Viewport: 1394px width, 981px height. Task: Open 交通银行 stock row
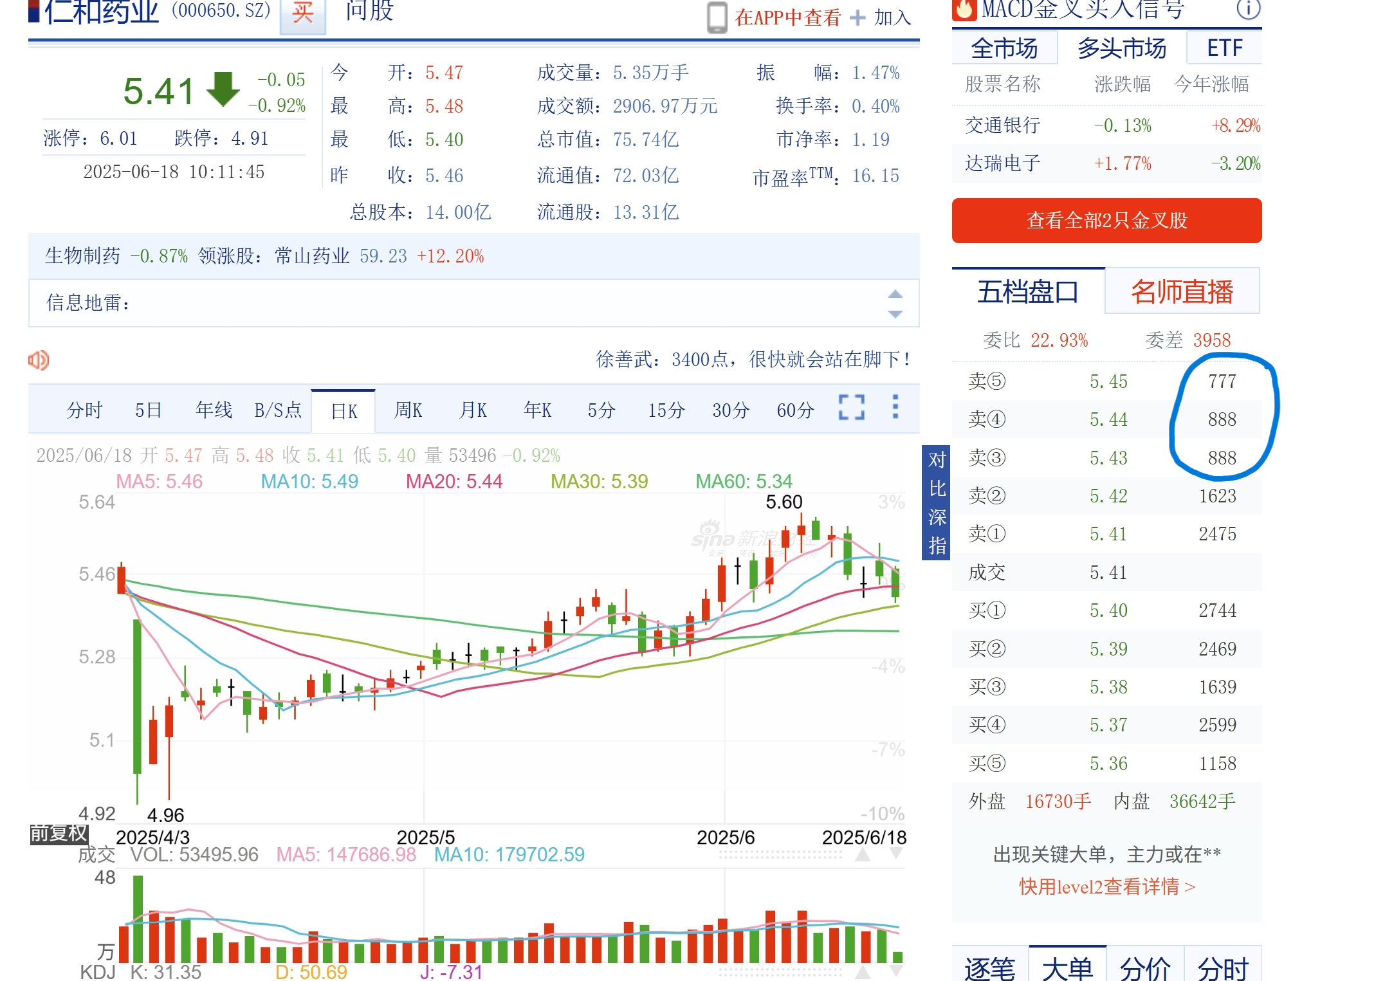(x=1106, y=125)
